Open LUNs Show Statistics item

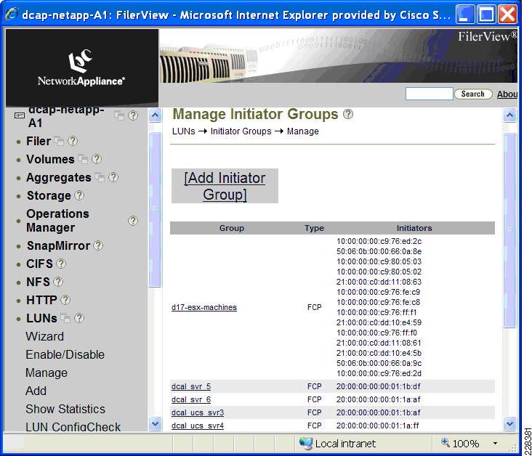pos(65,409)
